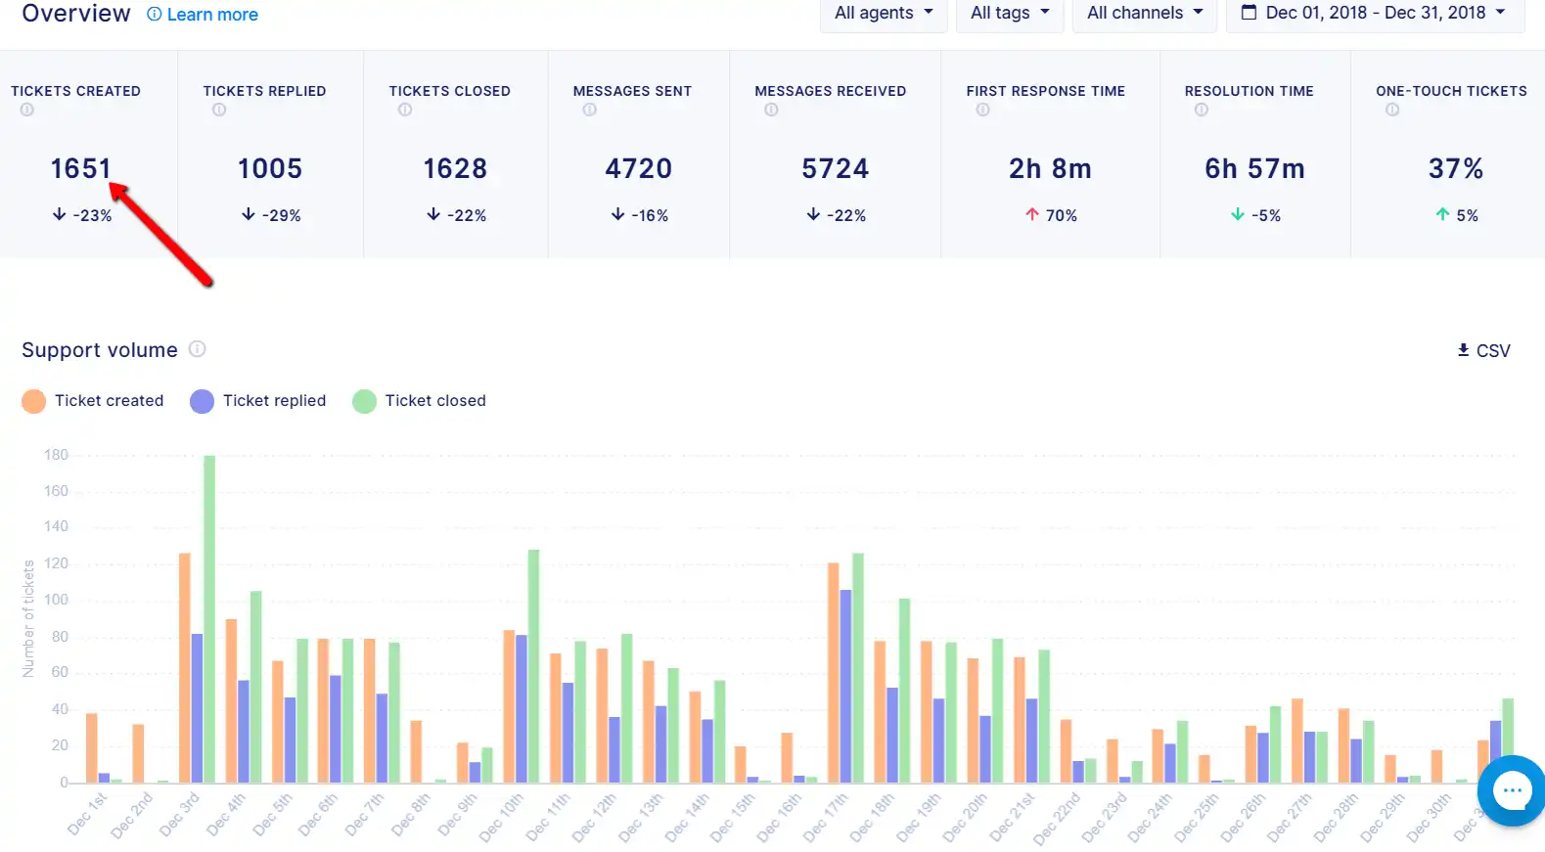Toggle the Ticket created legend series
The image size is (1545, 852).
(93, 401)
